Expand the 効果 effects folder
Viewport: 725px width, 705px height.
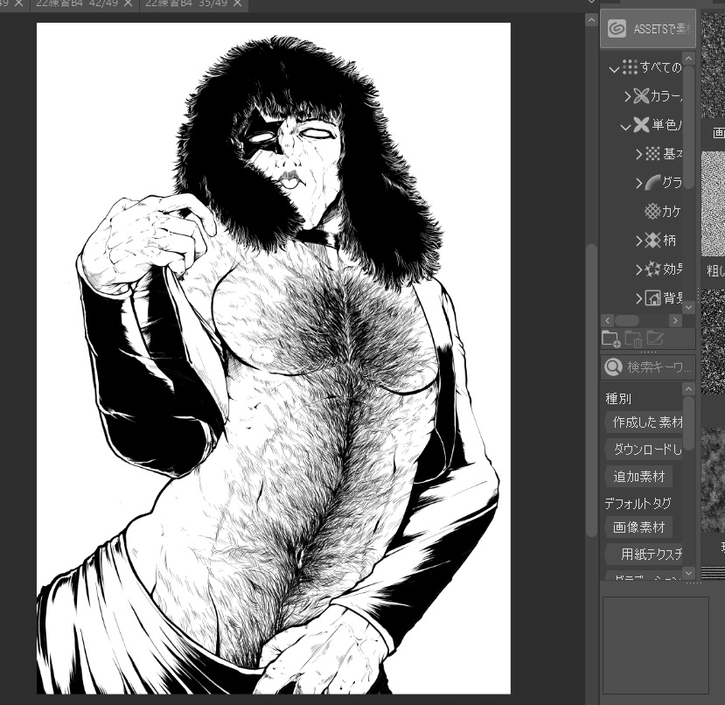click(639, 269)
